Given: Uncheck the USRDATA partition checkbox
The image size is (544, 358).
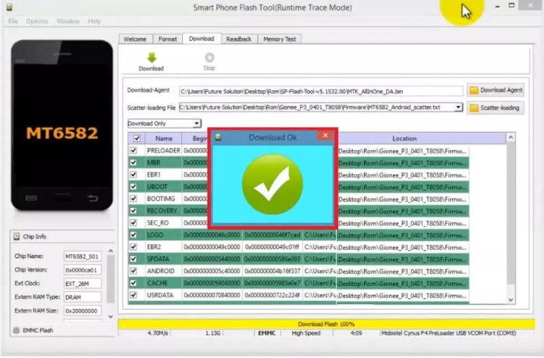Looking at the screenshot, I should point(133,296).
